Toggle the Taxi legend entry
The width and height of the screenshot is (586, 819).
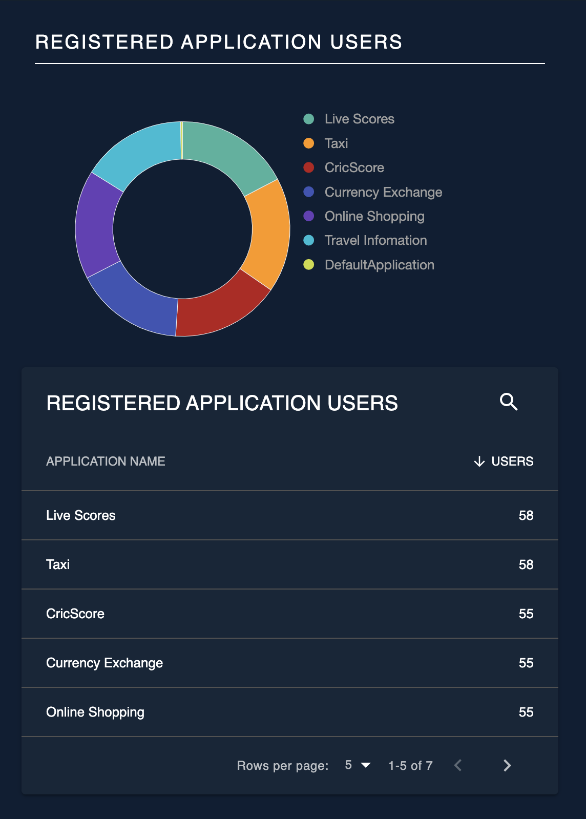pyautogui.click(x=326, y=143)
